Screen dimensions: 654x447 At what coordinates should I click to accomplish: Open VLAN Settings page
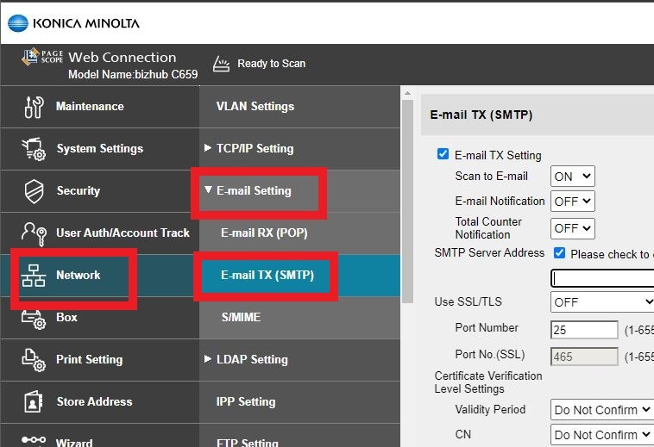tap(255, 106)
